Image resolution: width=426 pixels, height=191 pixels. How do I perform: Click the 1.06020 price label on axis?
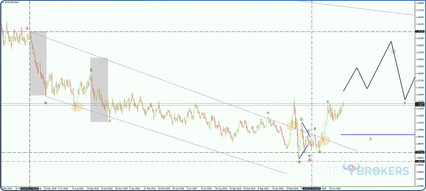[420, 161]
